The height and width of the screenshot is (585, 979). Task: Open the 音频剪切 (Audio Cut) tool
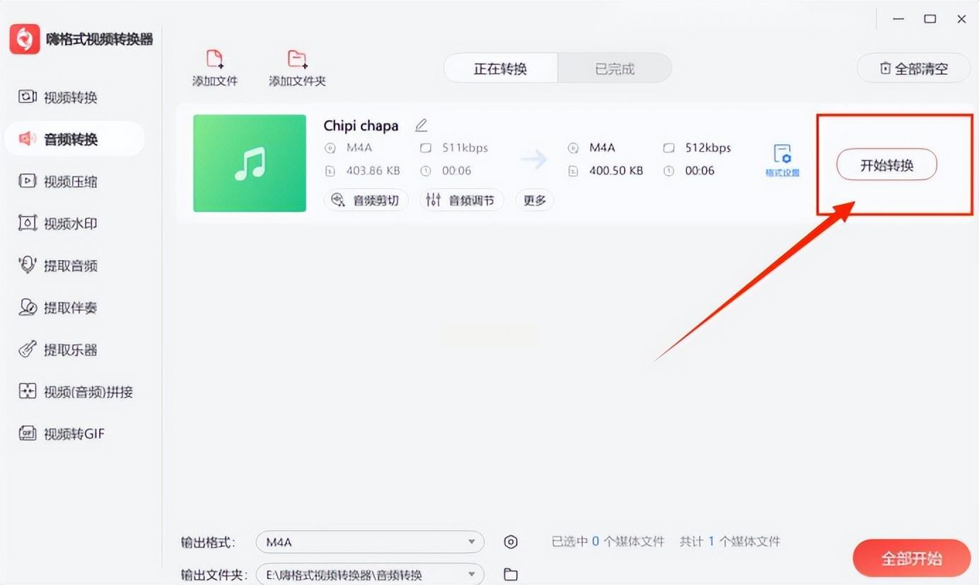366,200
